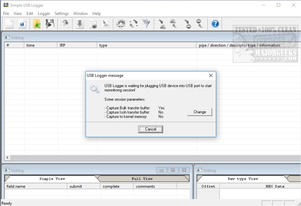This screenshot has width=301, height=206.
Task: Click the arrow down to boxes icon
Action: pos(162,24)
